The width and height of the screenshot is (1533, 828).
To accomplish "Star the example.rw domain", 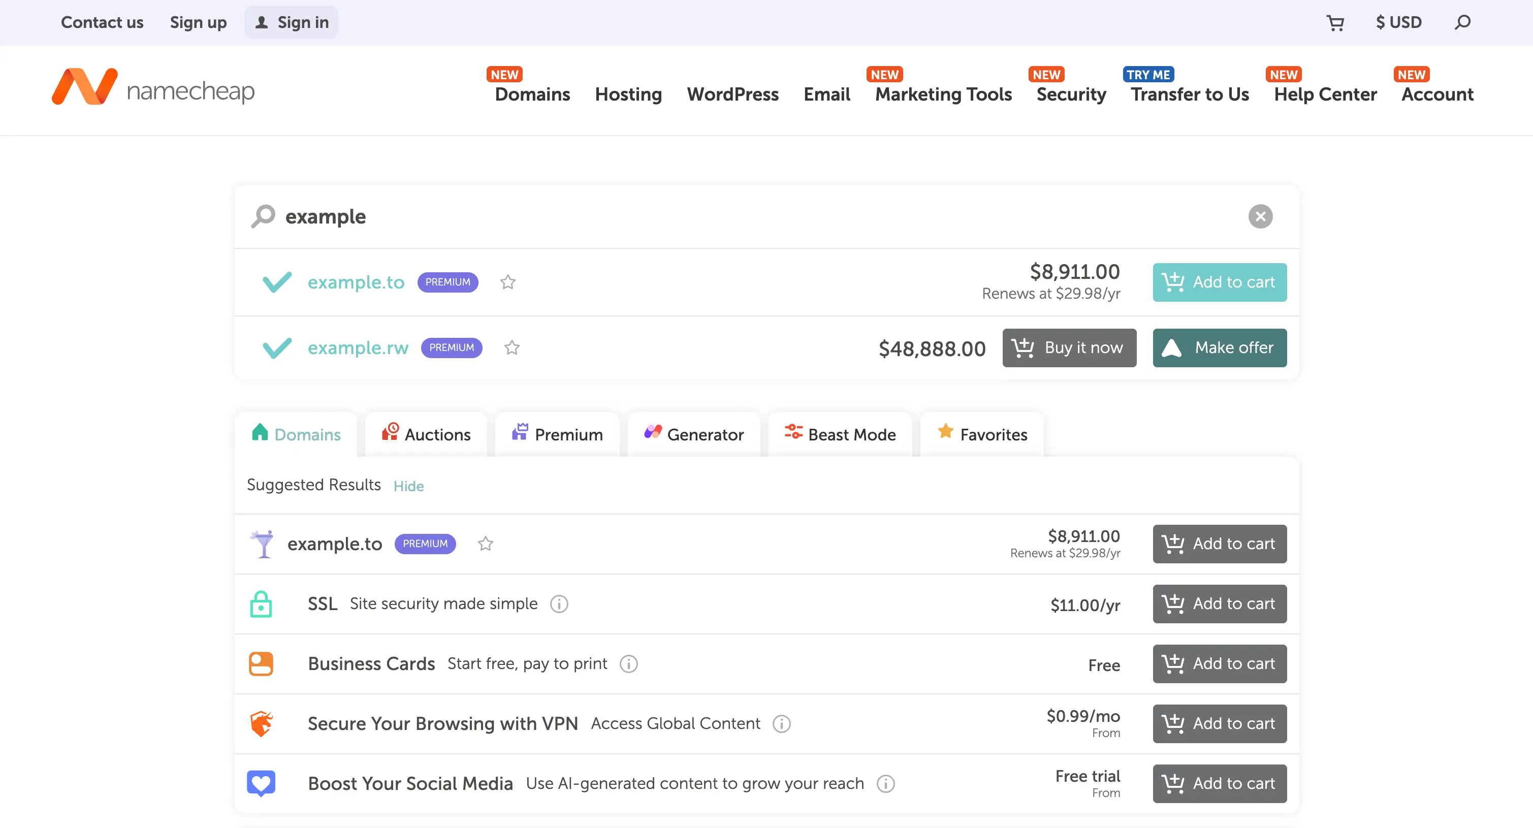I will 511,347.
